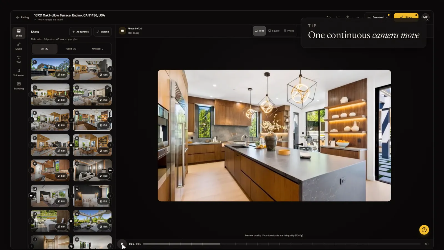Open the Music panel
444x250 pixels.
pyautogui.click(x=19, y=46)
